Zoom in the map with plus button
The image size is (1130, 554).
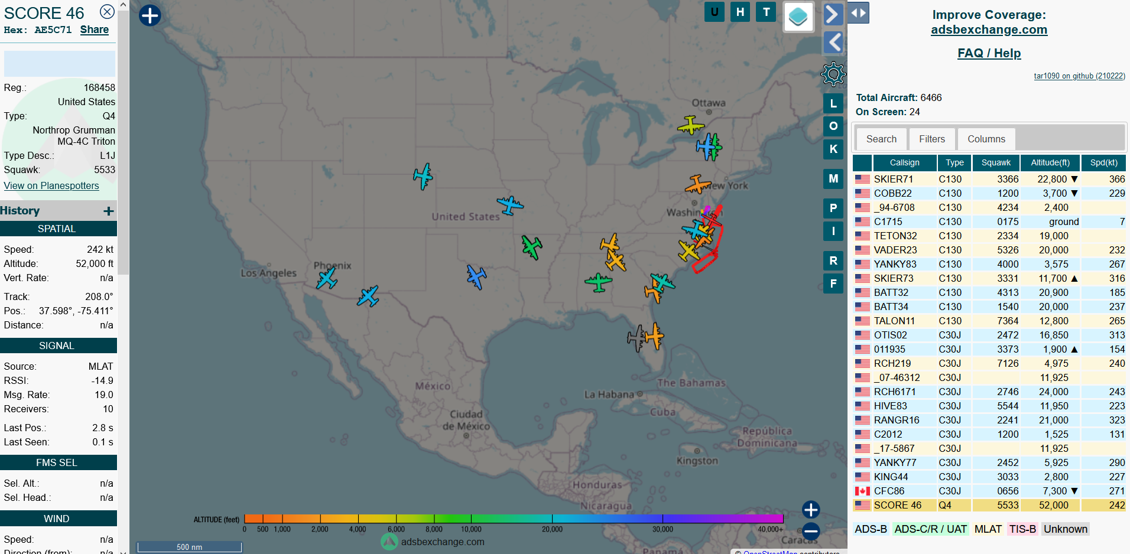811,510
